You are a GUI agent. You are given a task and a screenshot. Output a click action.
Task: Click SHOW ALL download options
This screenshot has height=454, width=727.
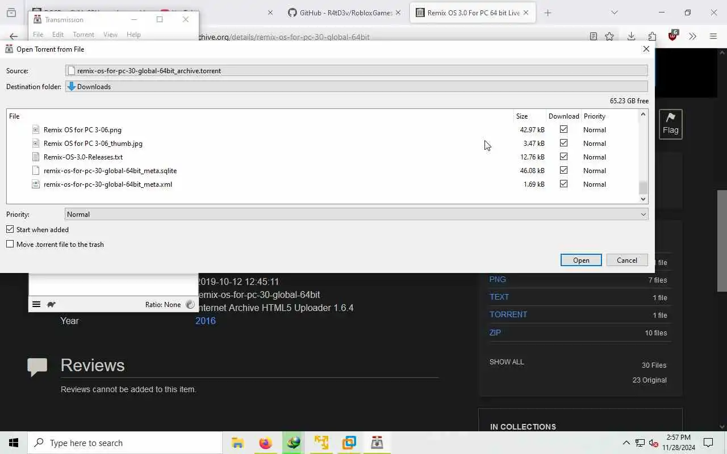(x=507, y=361)
